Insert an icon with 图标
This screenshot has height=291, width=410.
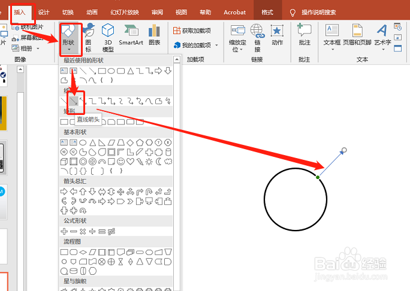(x=88, y=38)
